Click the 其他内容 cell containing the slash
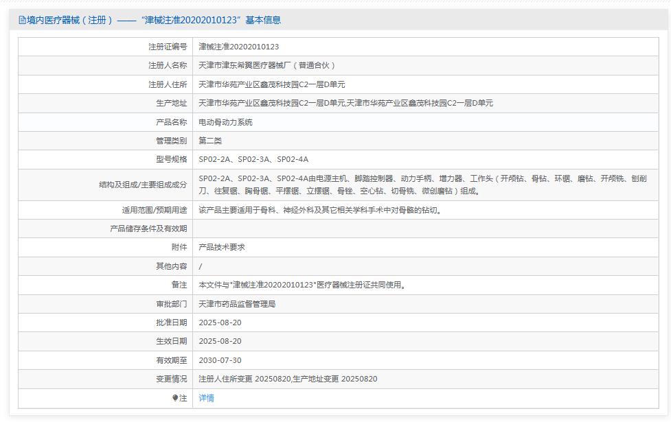This screenshot has width=671, height=422. pos(199,267)
